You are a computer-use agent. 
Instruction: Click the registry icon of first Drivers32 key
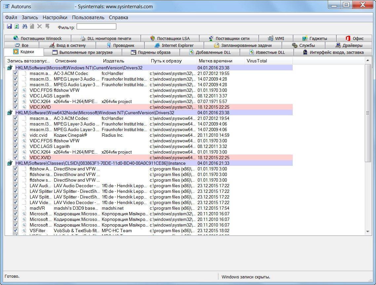[x=10, y=68]
